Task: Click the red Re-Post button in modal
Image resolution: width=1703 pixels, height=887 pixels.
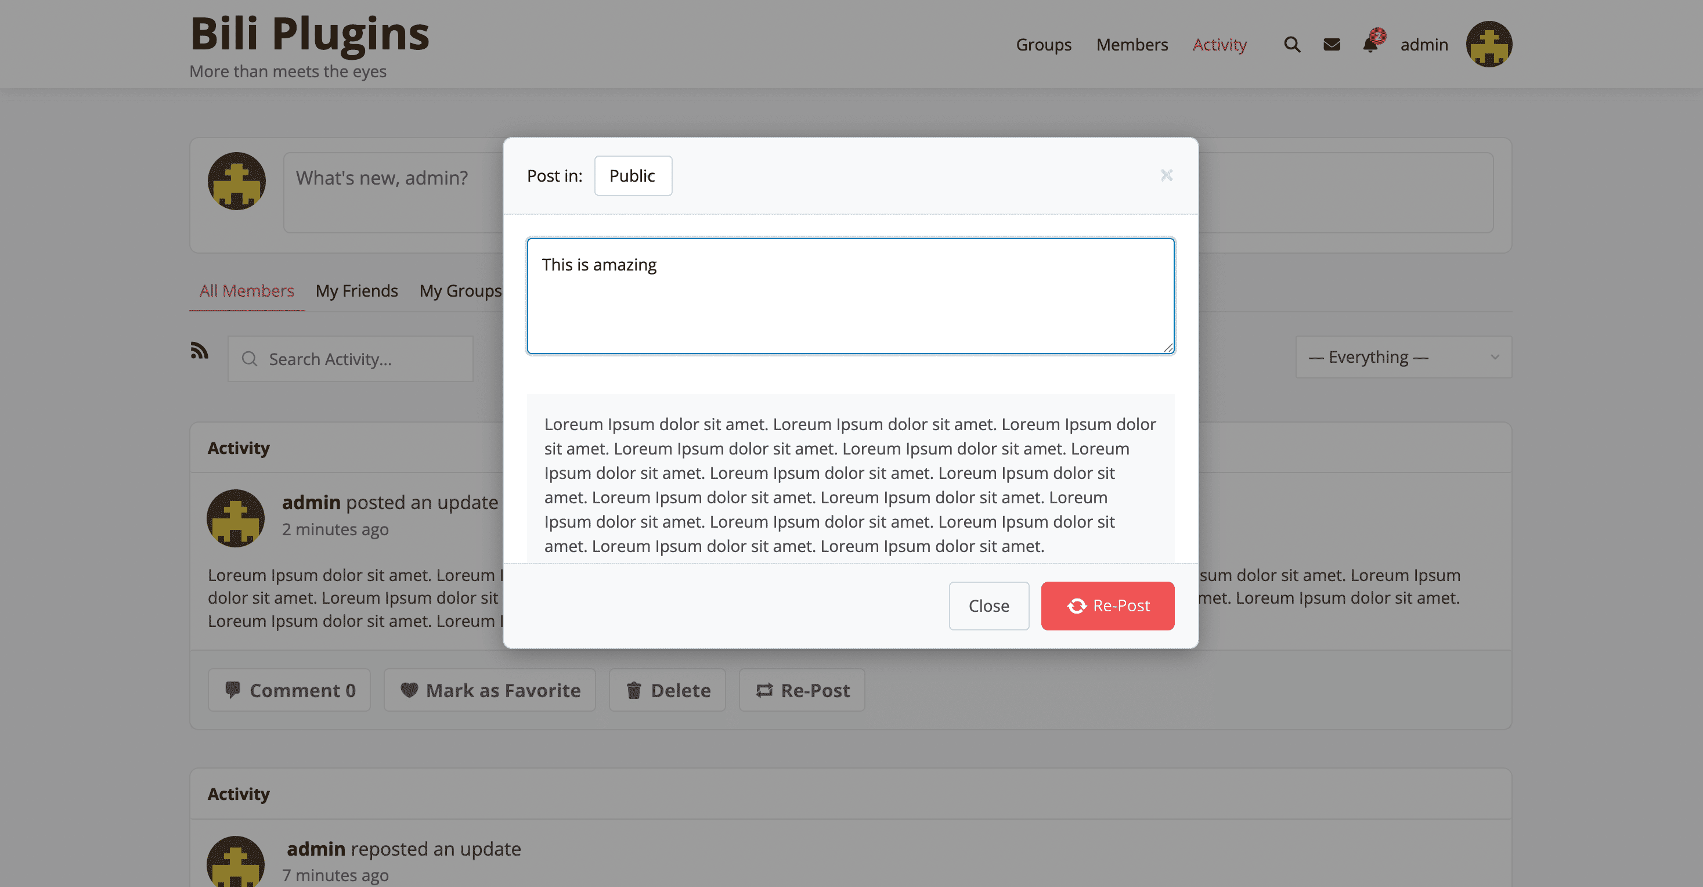Action: click(1107, 605)
